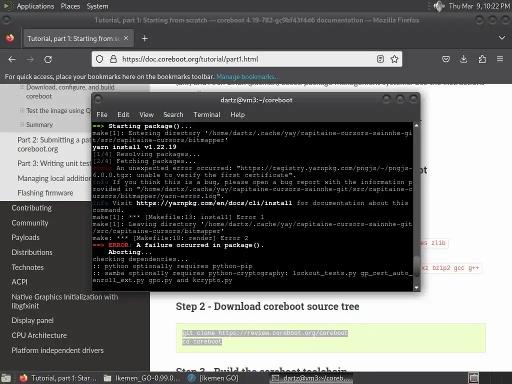Image resolution: width=512 pixels, height=384 pixels.
Task: Open the Places menu
Action: (70, 6)
